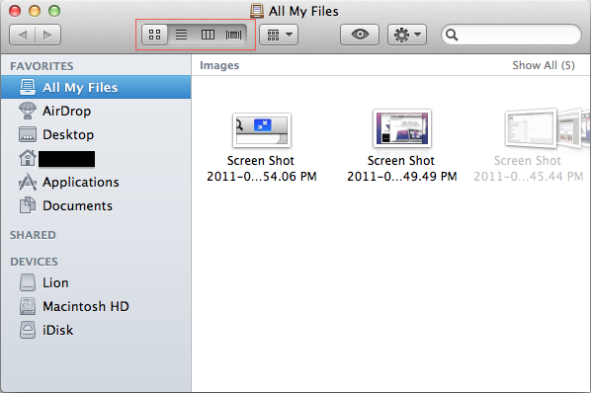Switch to icon view
Viewport: 591px width, 393px height.
[155, 35]
